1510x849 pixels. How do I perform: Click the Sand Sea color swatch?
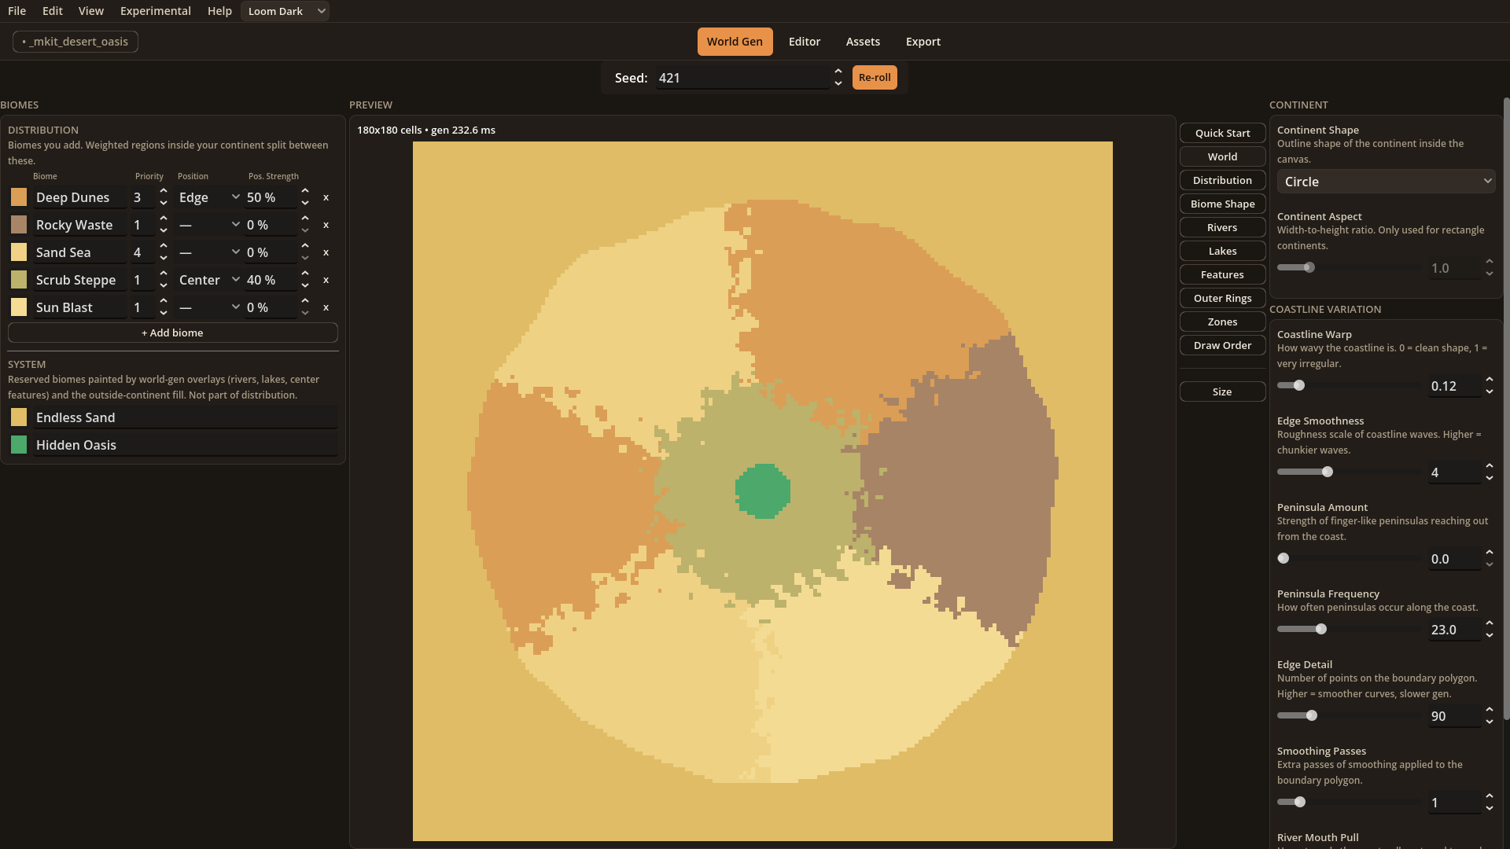point(19,252)
